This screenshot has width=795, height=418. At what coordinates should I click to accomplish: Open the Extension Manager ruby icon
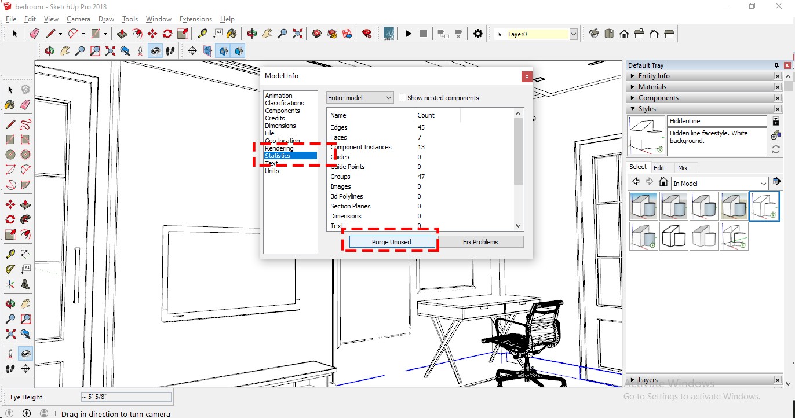(x=367, y=34)
